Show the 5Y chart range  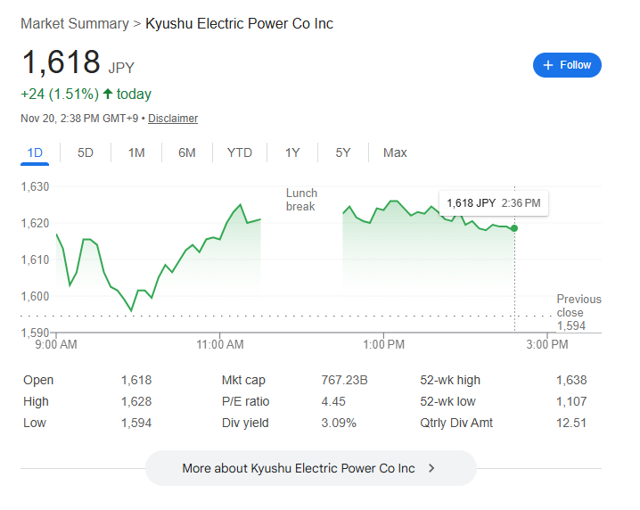(x=343, y=152)
